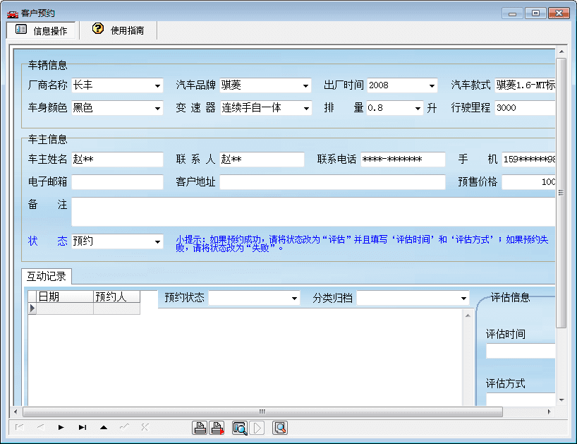Click the printer icon with red mark
This screenshot has height=444, width=577.
coord(218,427)
